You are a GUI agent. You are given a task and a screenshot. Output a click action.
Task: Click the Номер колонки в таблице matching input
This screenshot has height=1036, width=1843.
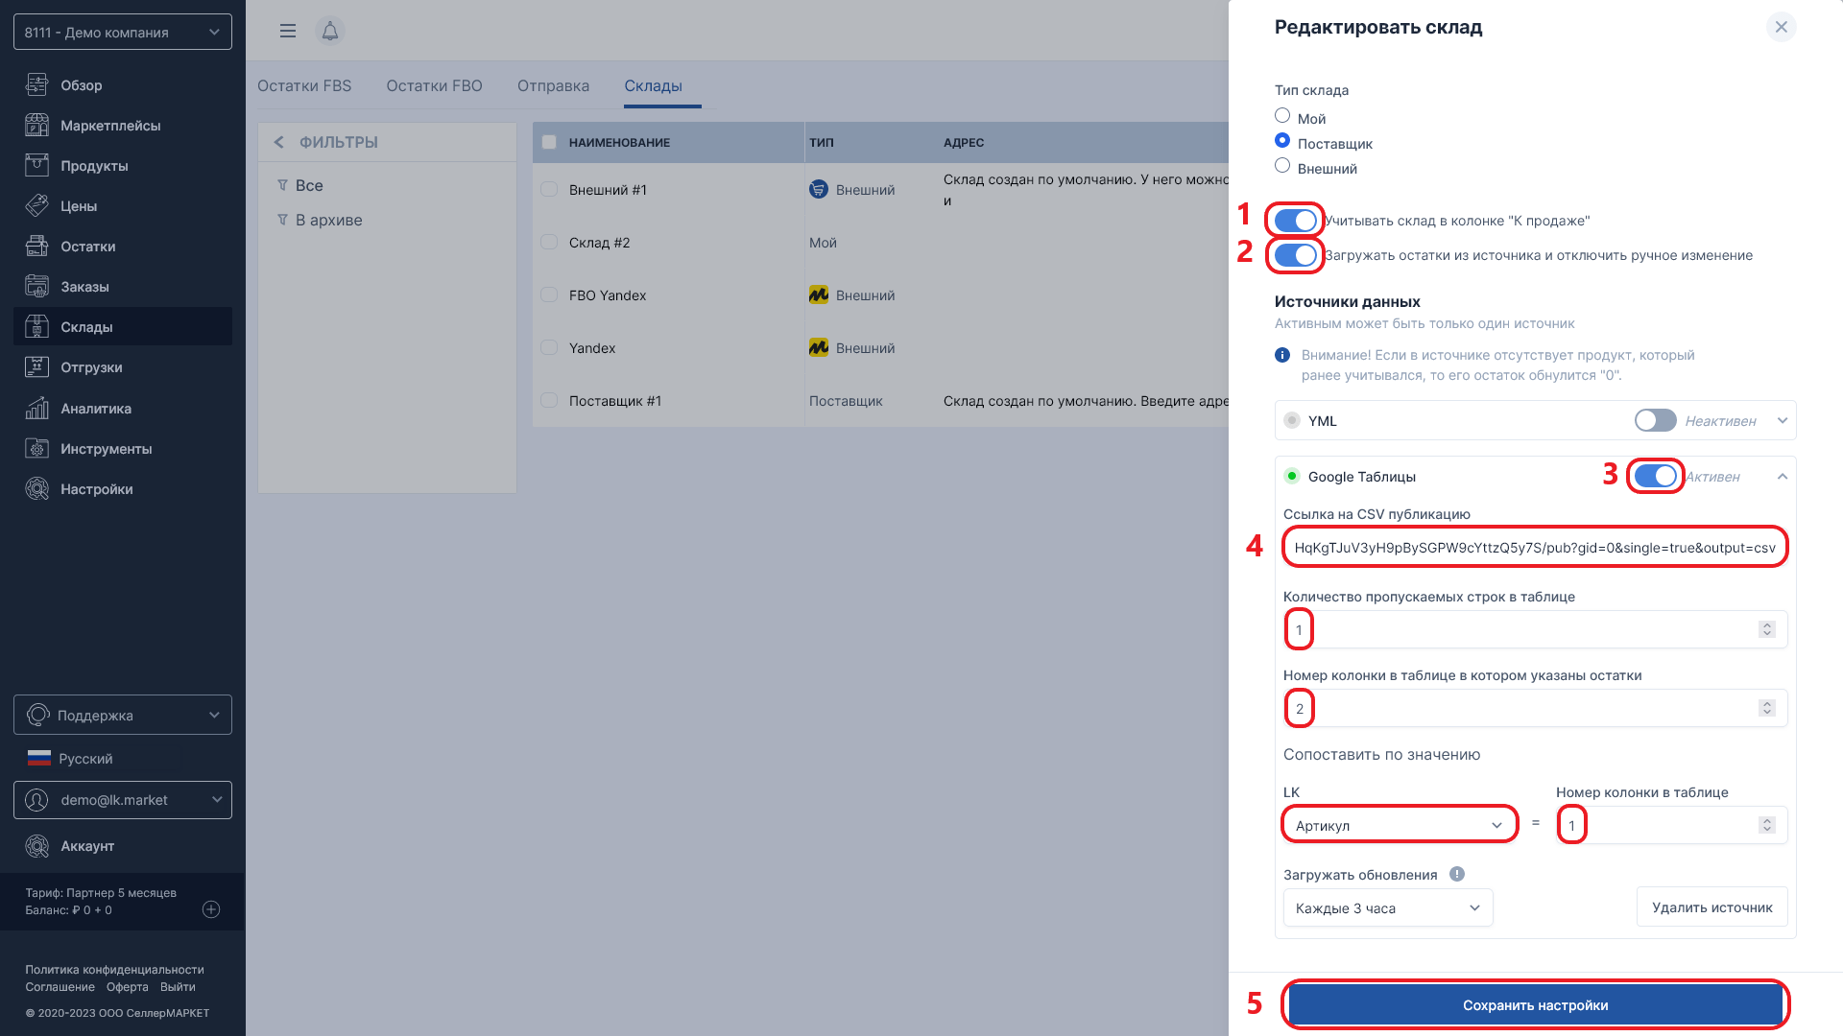pos(1671,825)
